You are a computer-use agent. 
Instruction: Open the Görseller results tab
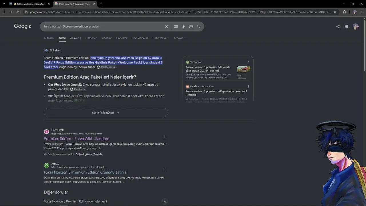coord(91,38)
